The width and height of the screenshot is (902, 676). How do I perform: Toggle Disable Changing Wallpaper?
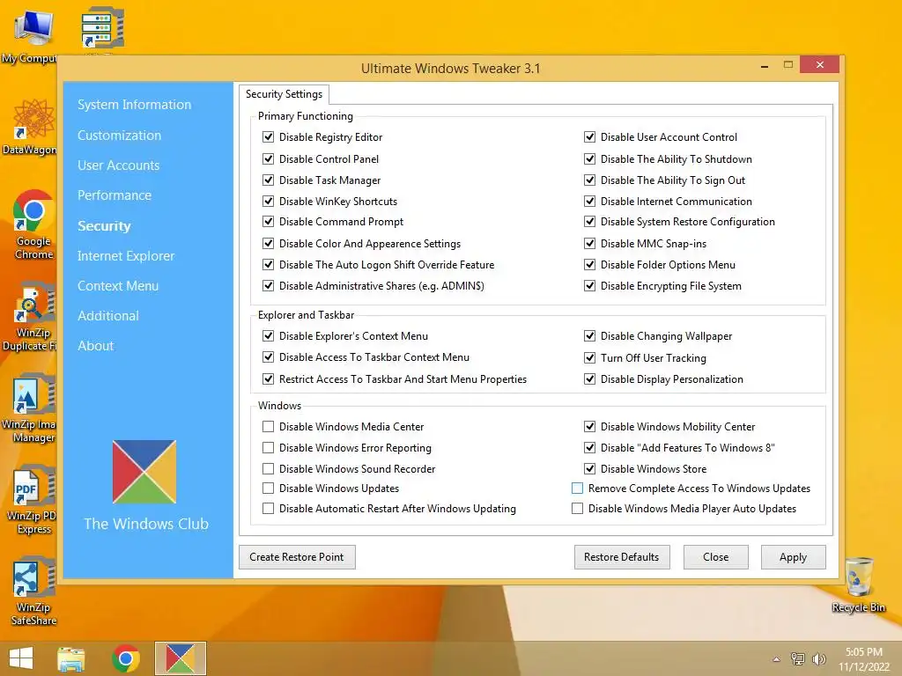(x=589, y=335)
